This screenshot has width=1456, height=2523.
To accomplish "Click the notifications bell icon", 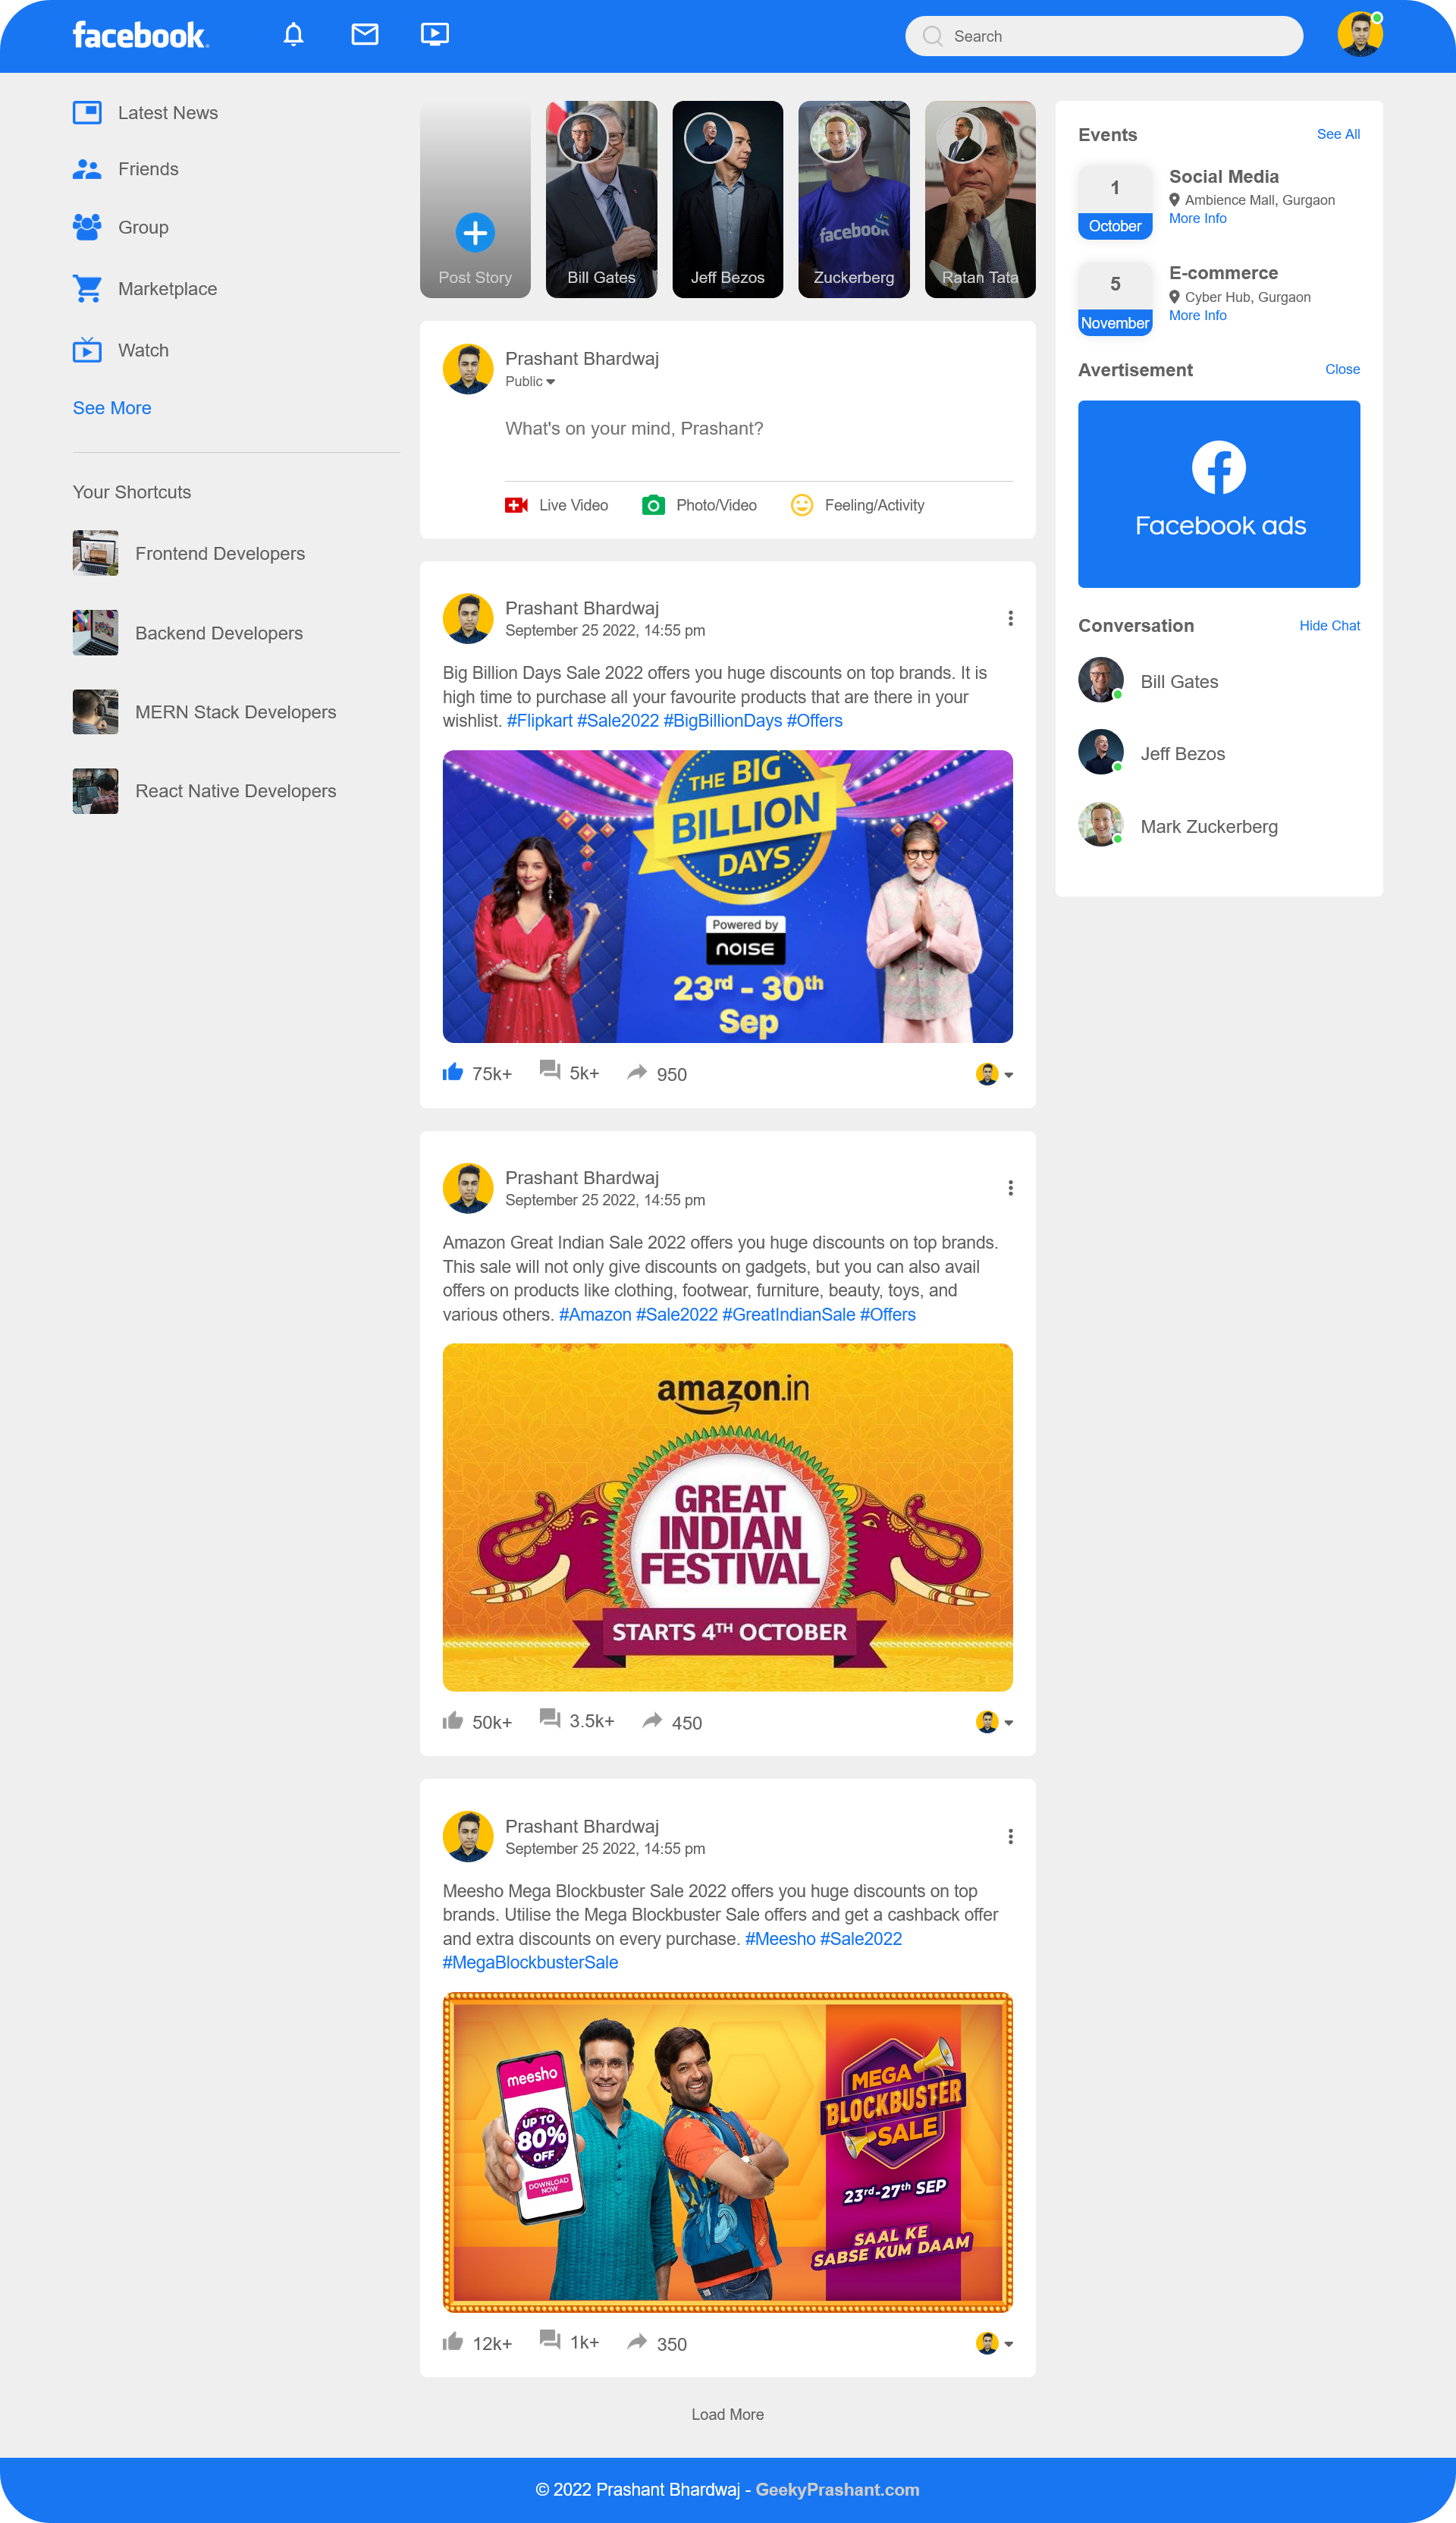I will (x=293, y=35).
